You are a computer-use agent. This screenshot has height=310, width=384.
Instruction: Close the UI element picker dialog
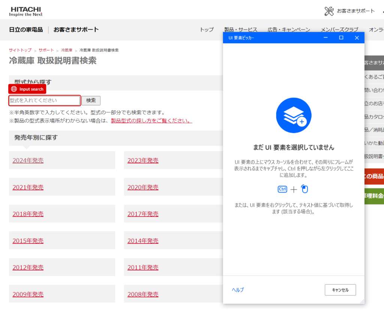pos(357,38)
